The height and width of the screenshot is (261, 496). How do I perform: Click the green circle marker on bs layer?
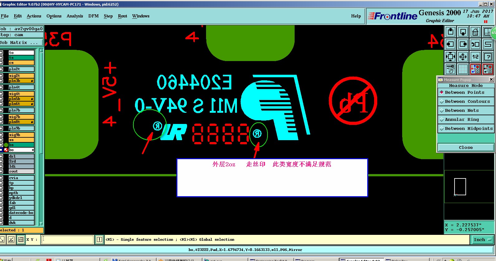6,145
